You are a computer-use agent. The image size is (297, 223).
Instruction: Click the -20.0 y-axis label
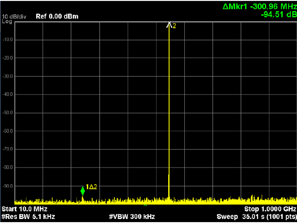click(8, 58)
